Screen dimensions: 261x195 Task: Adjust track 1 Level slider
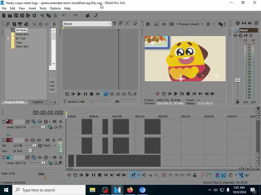[x=43, y=127]
